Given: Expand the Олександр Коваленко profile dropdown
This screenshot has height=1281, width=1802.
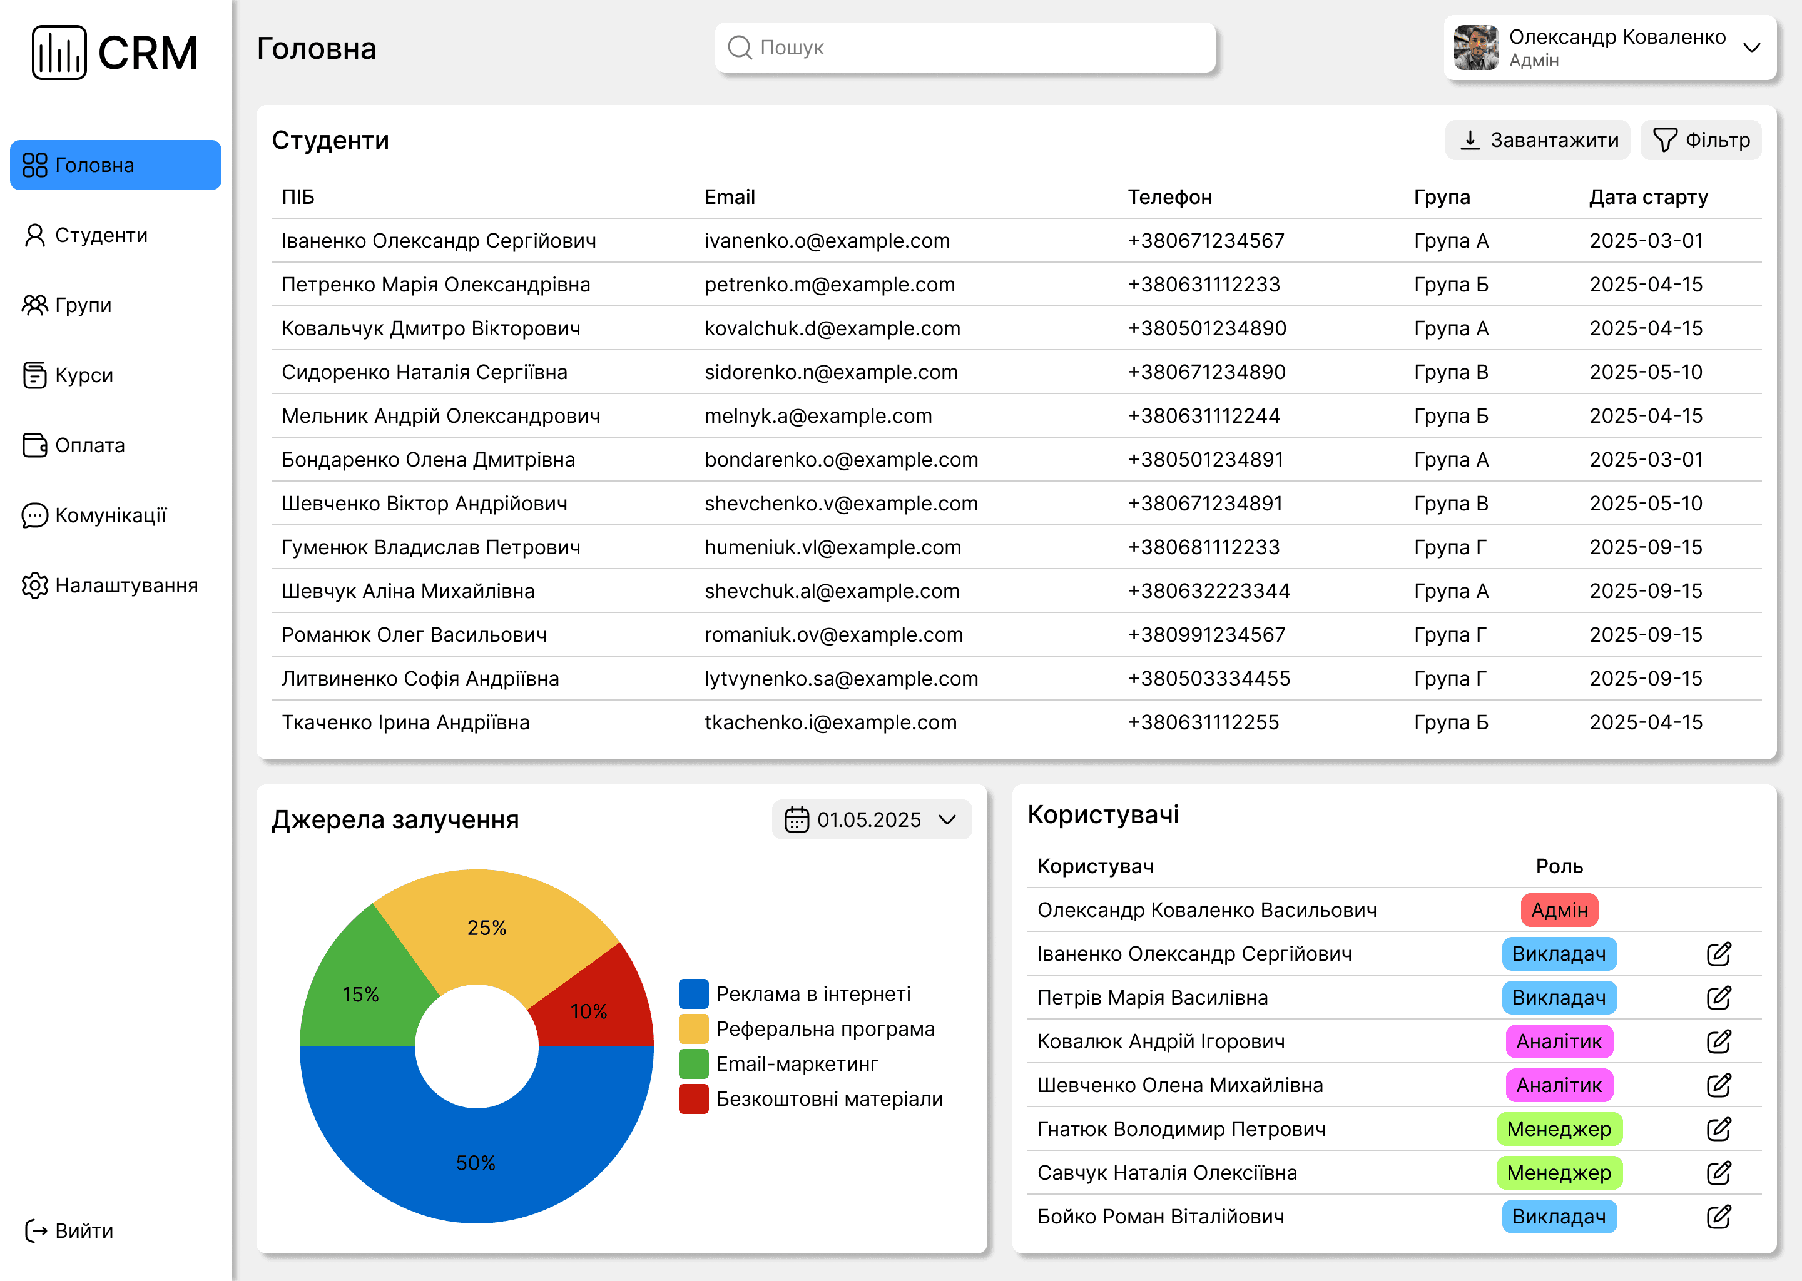Looking at the screenshot, I should pyautogui.click(x=1751, y=48).
